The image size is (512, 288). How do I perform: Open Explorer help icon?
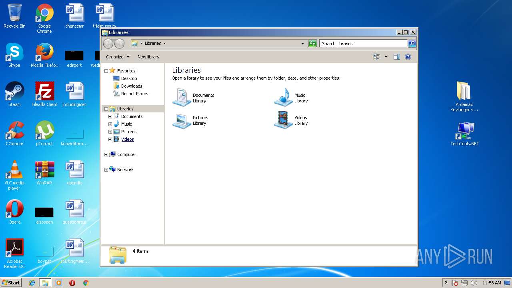point(408,57)
